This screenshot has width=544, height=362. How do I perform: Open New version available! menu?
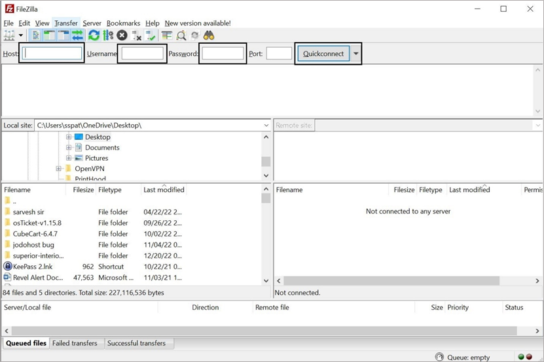click(198, 24)
